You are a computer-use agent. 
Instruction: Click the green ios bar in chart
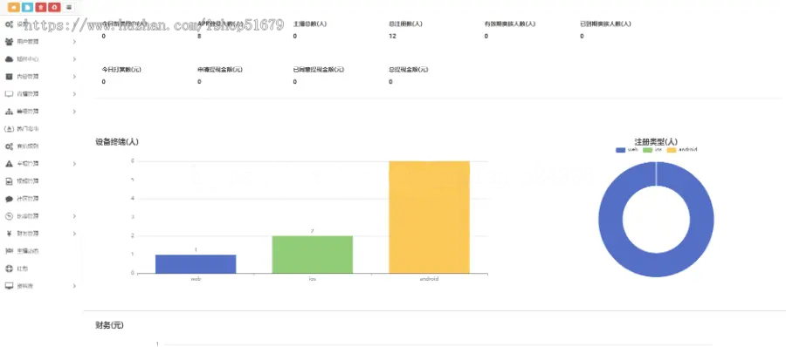click(x=313, y=255)
